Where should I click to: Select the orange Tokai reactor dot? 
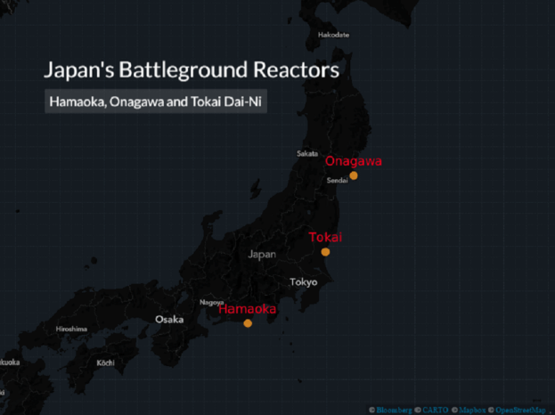tap(325, 253)
